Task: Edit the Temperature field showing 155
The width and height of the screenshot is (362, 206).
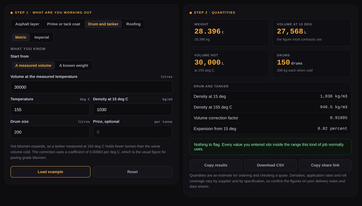Action: pos(50,109)
